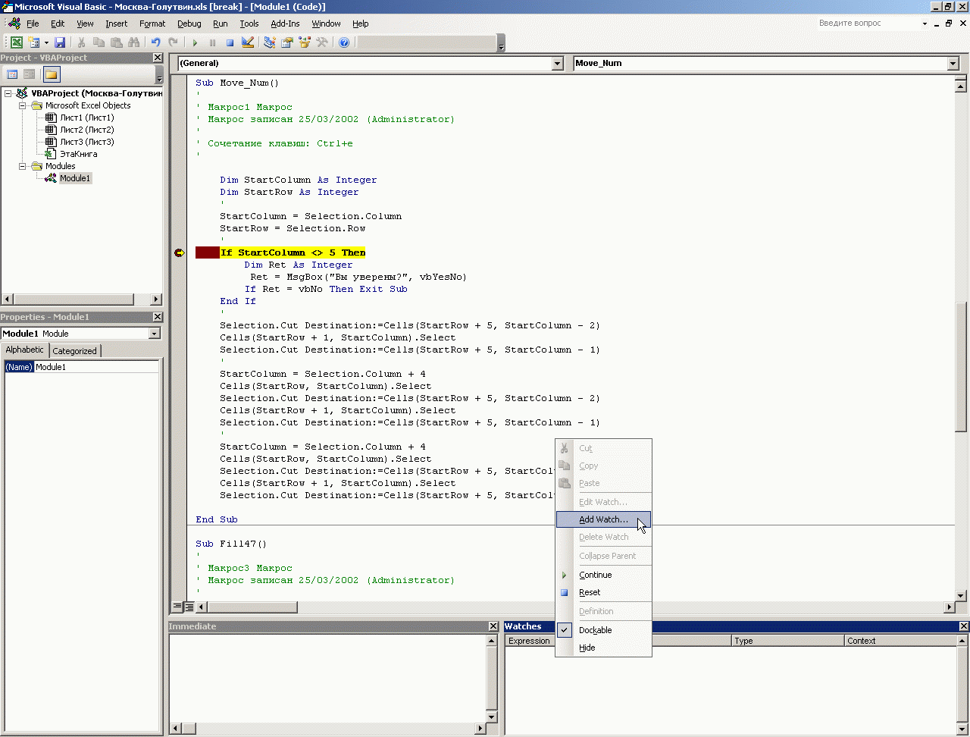Switch to Procedure View button at bottom-left of code
Viewport: 970px width, 737px height.
point(177,607)
